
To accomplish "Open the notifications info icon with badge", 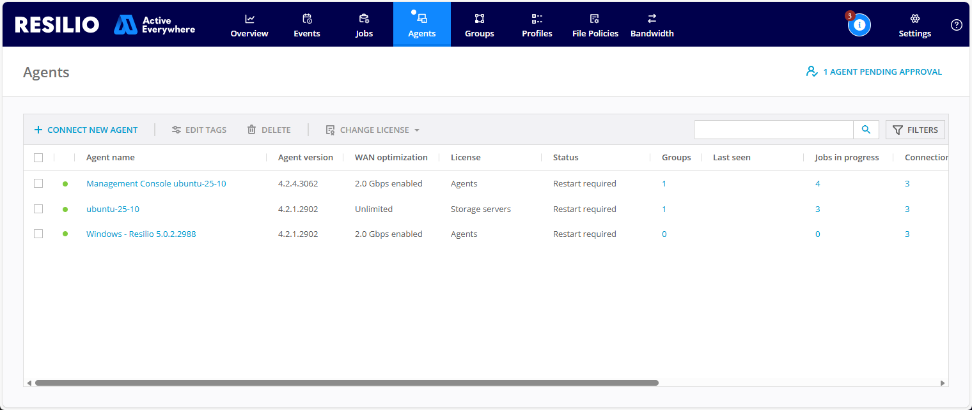I will [x=859, y=25].
